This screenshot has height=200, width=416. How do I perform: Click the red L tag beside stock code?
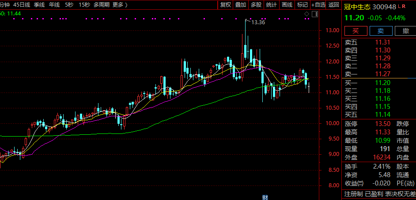400,6
